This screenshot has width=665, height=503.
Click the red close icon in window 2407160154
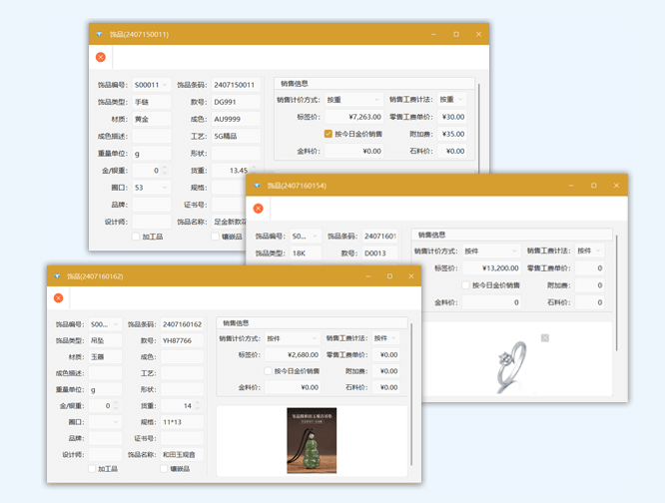pyautogui.click(x=258, y=209)
